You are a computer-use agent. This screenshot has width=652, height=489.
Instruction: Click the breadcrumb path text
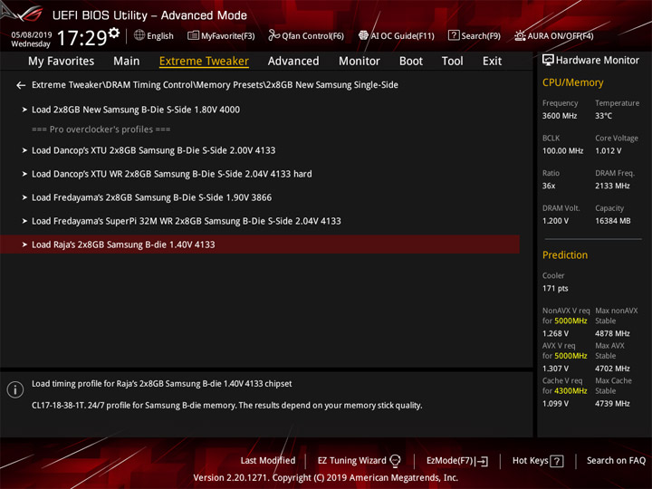tap(215, 85)
